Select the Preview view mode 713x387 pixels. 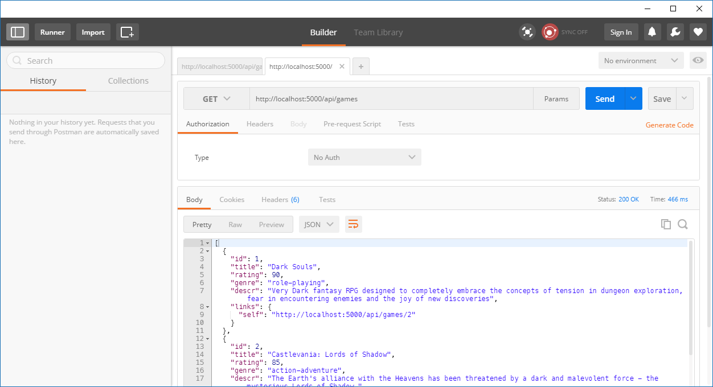coord(271,224)
